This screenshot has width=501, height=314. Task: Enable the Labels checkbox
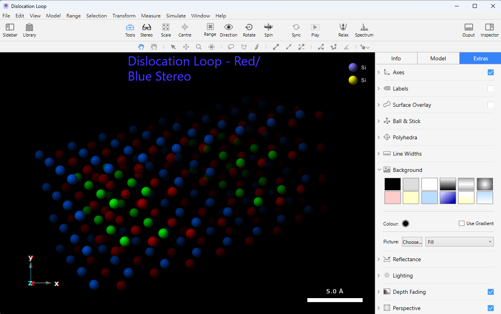pyautogui.click(x=491, y=89)
